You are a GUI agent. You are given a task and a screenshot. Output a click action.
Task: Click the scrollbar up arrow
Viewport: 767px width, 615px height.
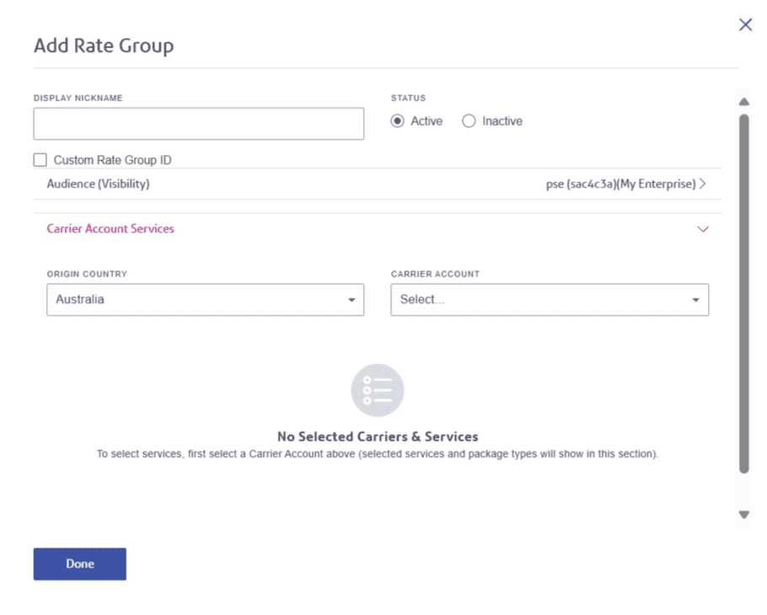(x=743, y=102)
